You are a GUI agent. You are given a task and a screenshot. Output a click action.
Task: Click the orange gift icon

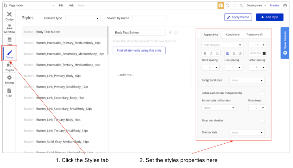tap(221, 6)
